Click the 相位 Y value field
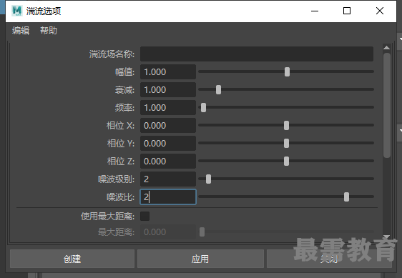 click(x=168, y=143)
